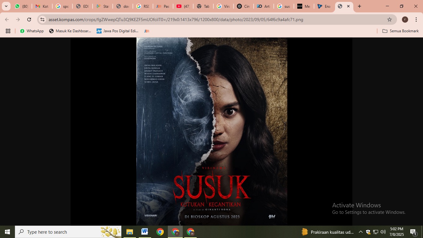Open the Google 'spo' tab
Image resolution: width=423 pixels, height=238 pixels.
(x=62, y=6)
